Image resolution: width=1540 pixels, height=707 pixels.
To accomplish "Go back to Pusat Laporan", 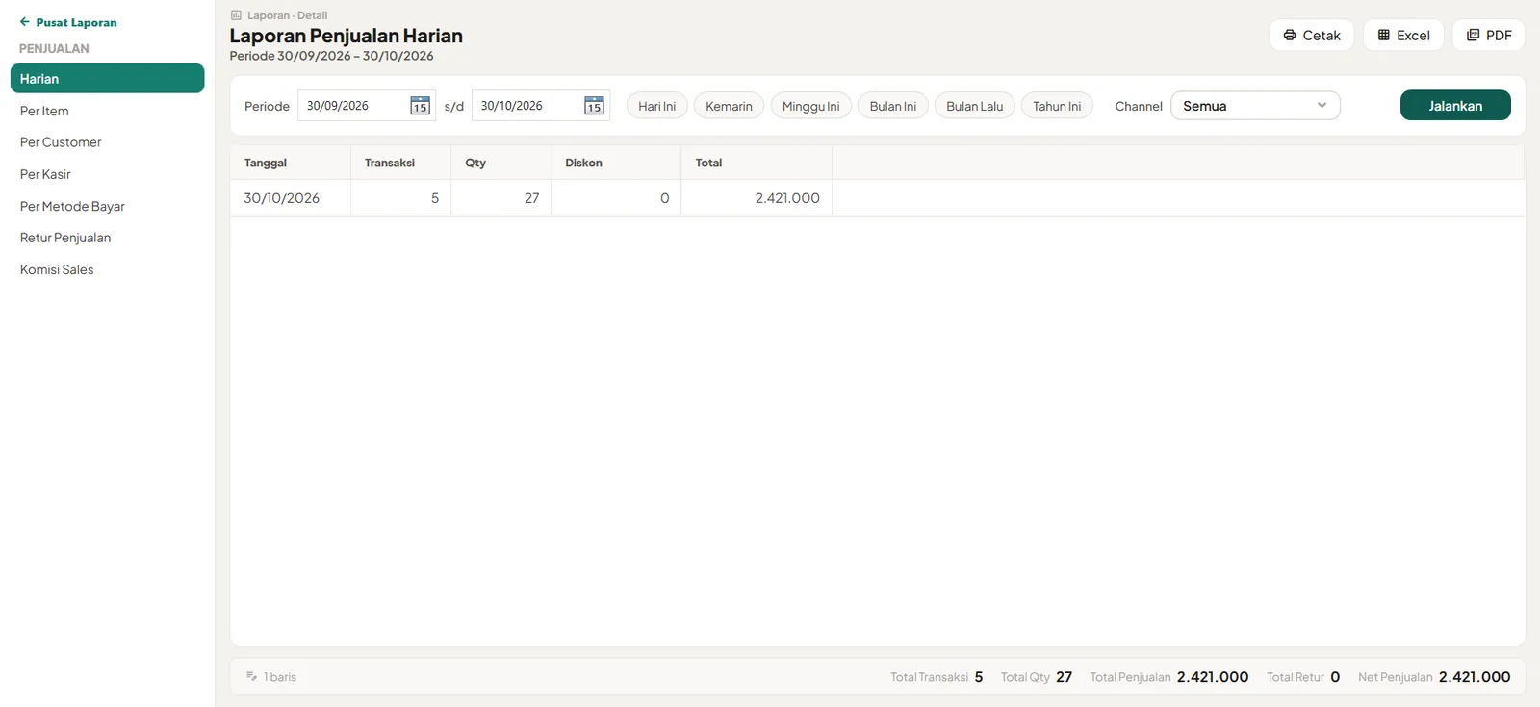I will pyautogui.click(x=68, y=22).
